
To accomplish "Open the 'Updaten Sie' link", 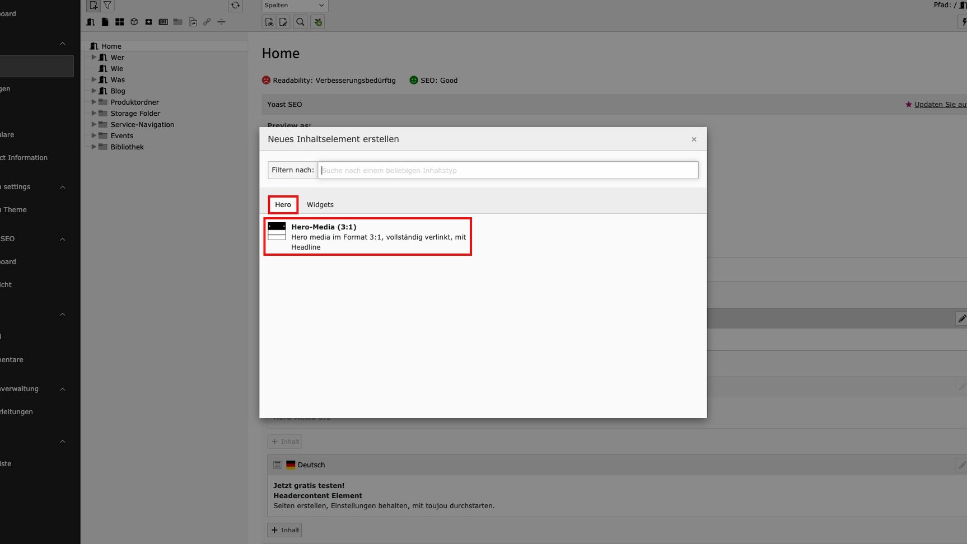I will pos(940,105).
